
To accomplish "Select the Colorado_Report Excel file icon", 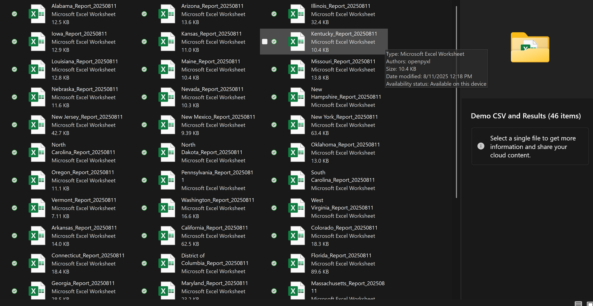I will [x=296, y=236].
